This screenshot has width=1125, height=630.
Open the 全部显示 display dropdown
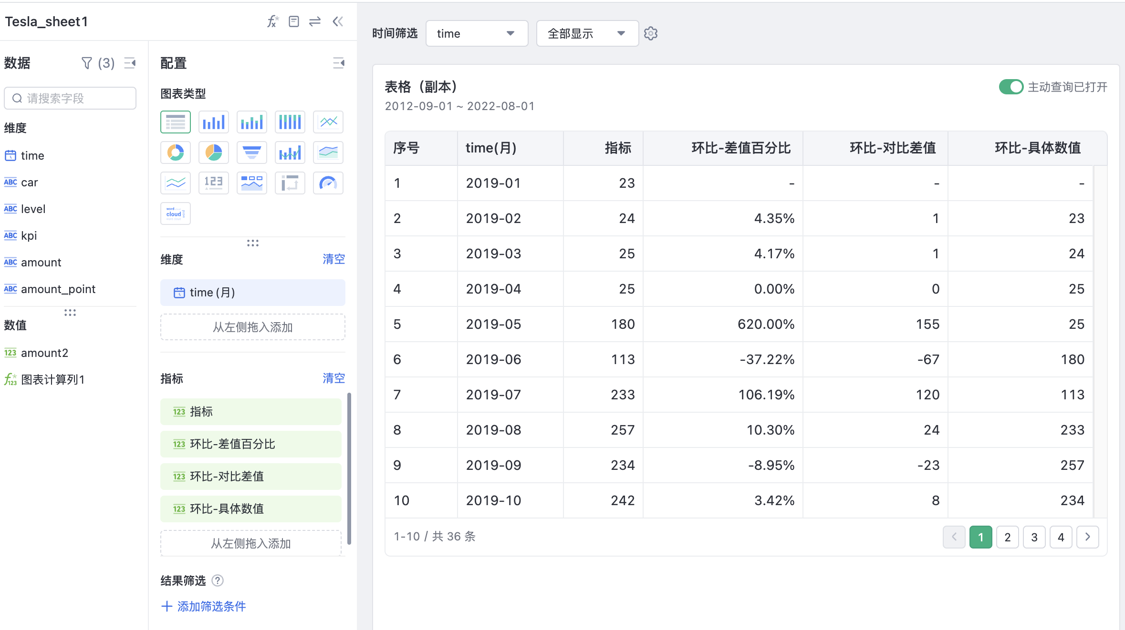click(587, 33)
